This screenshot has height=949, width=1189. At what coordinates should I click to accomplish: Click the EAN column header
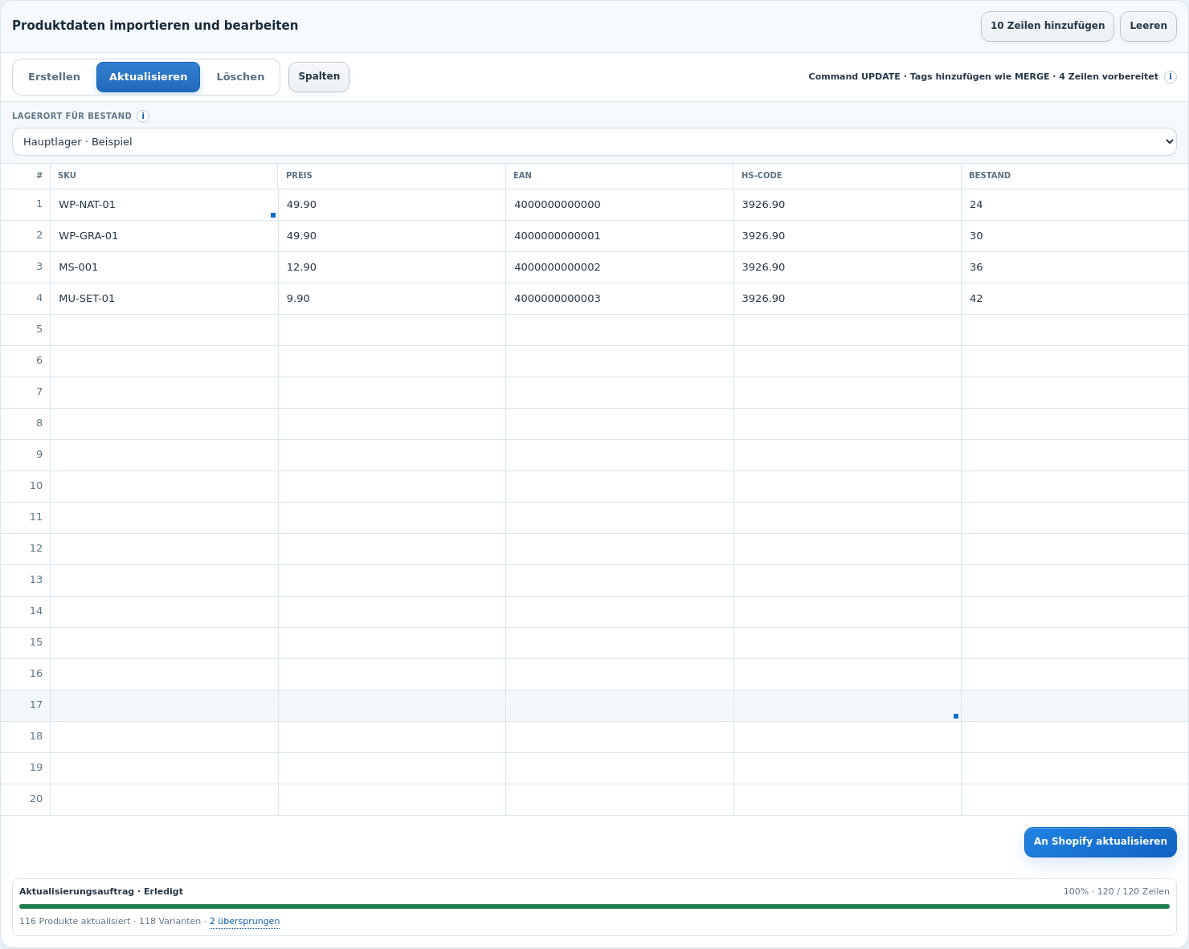(619, 176)
